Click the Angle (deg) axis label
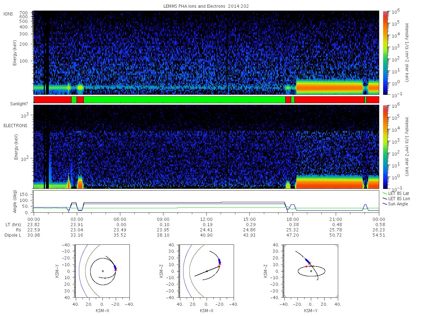Image resolution: width=421 pixels, height=316 pixels. 16,202
